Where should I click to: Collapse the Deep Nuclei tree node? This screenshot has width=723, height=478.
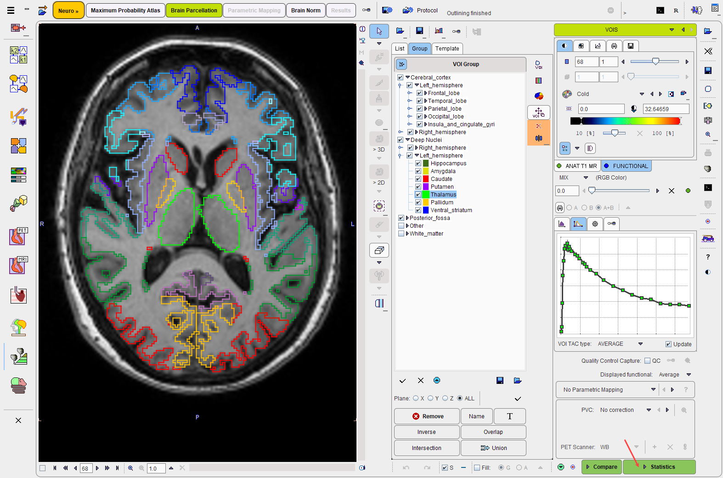407,140
